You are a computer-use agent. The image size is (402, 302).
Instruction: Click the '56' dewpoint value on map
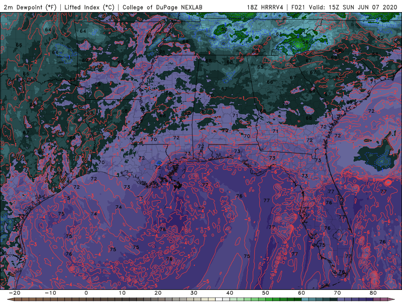coord(305,42)
